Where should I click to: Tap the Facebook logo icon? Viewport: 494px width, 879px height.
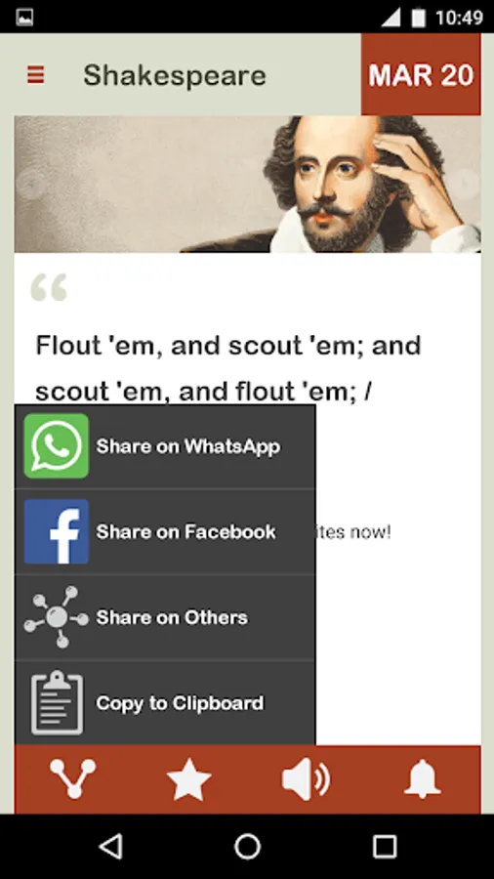(56, 531)
